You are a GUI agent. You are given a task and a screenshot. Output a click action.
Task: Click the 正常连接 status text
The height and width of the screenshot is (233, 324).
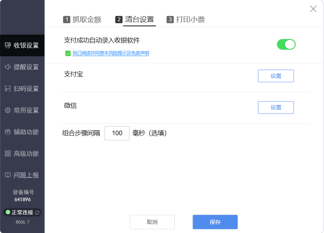23,212
